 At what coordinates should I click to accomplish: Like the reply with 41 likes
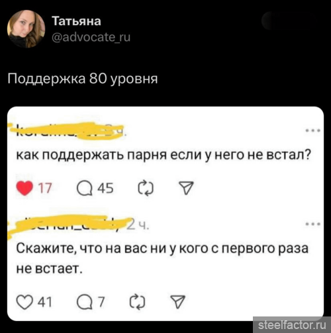[24, 302]
